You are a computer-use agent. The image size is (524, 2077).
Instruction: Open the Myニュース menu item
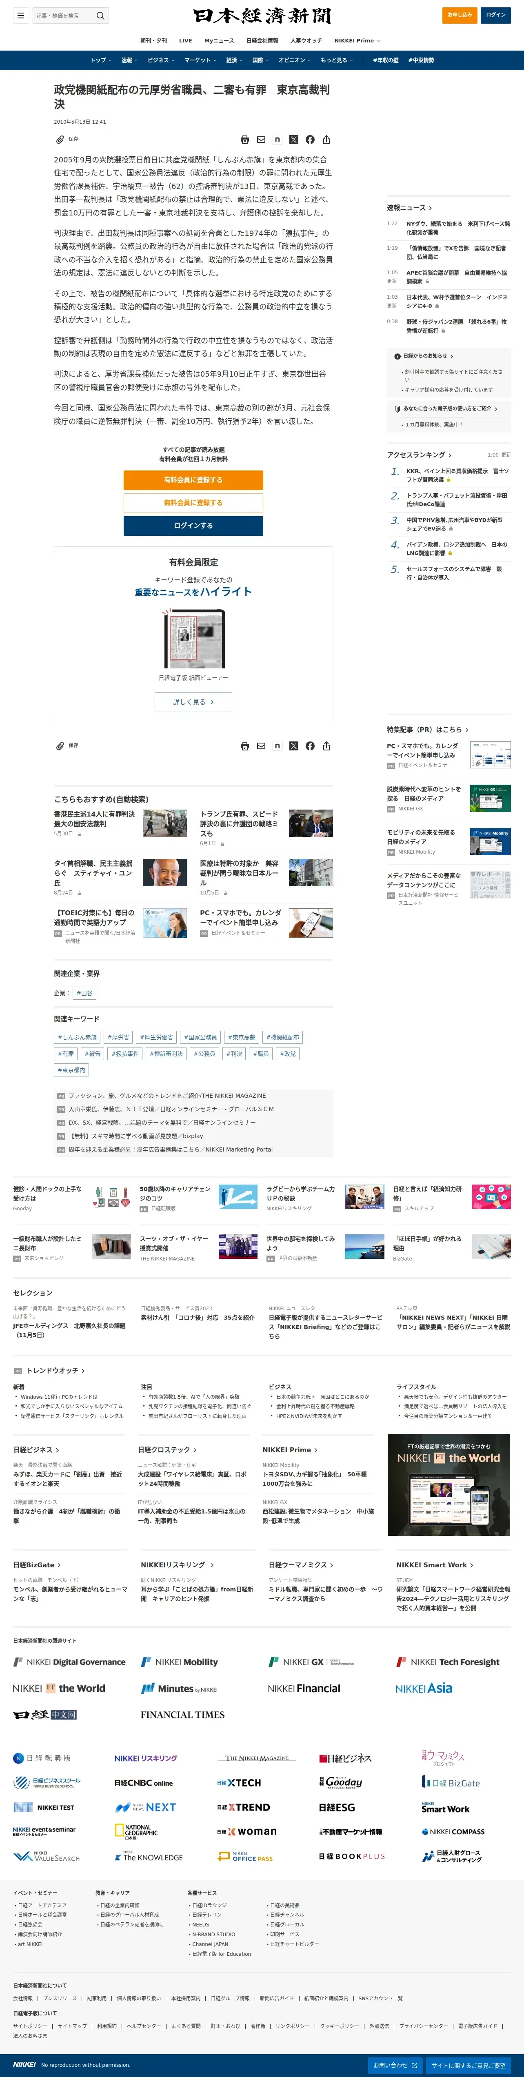(x=219, y=40)
